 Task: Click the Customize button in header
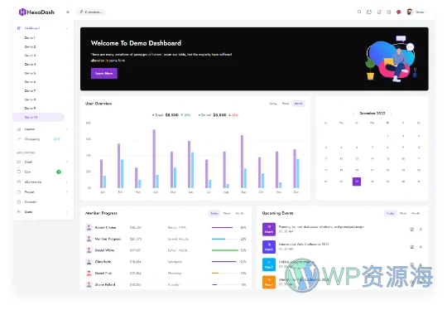(x=91, y=12)
